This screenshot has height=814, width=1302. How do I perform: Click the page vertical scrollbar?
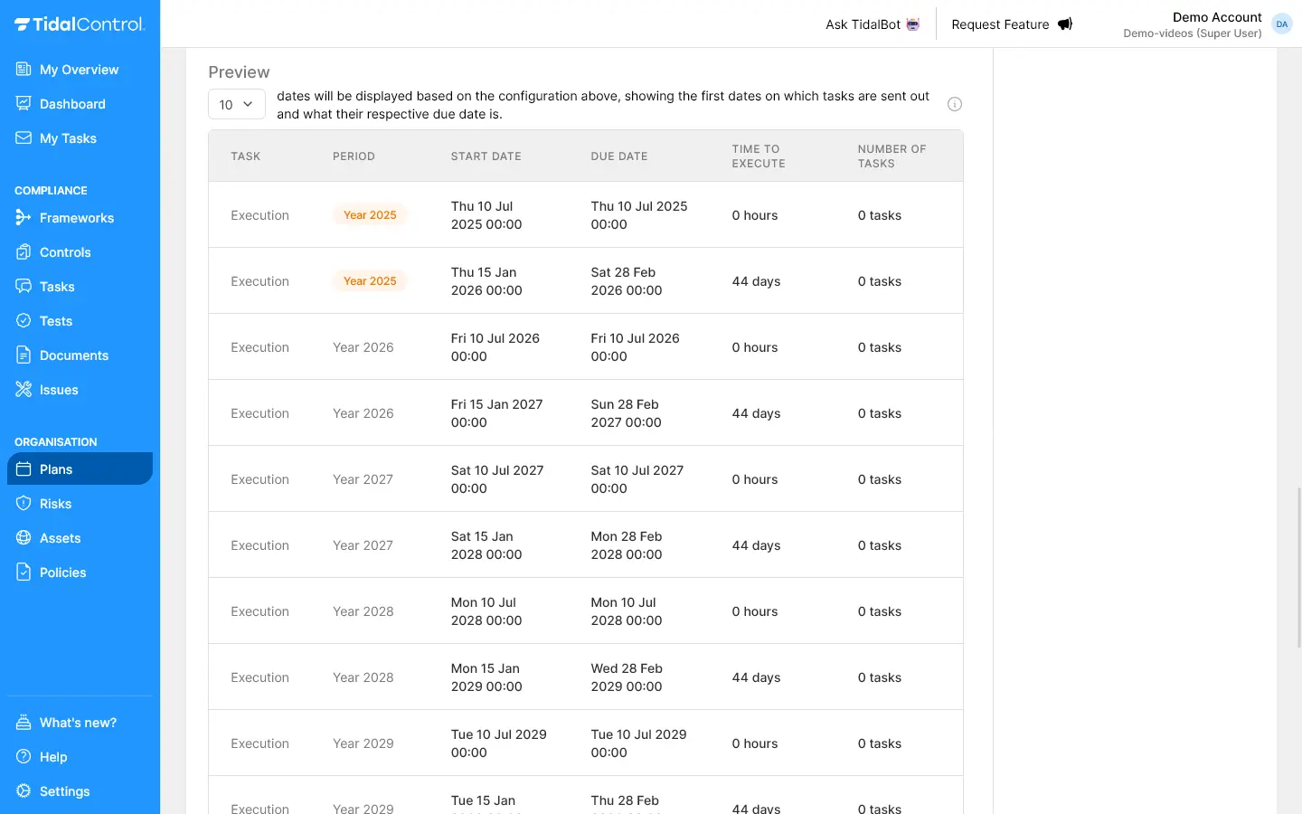(x=1298, y=567)
